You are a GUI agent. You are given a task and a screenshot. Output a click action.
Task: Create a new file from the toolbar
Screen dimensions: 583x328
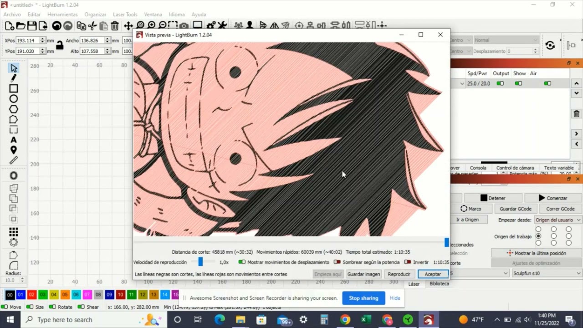click(x=10, y=26)
